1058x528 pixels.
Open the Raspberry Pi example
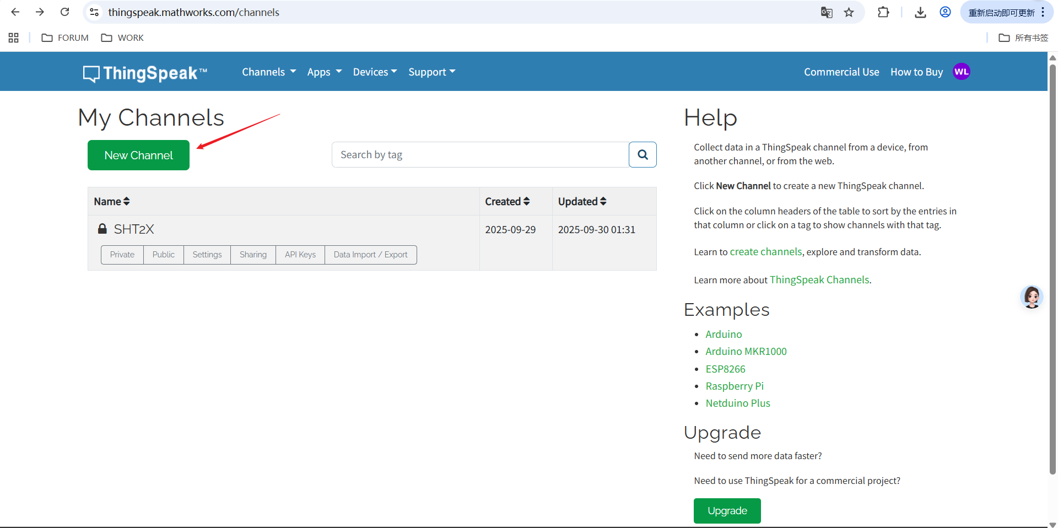click(x=735, y=386)
